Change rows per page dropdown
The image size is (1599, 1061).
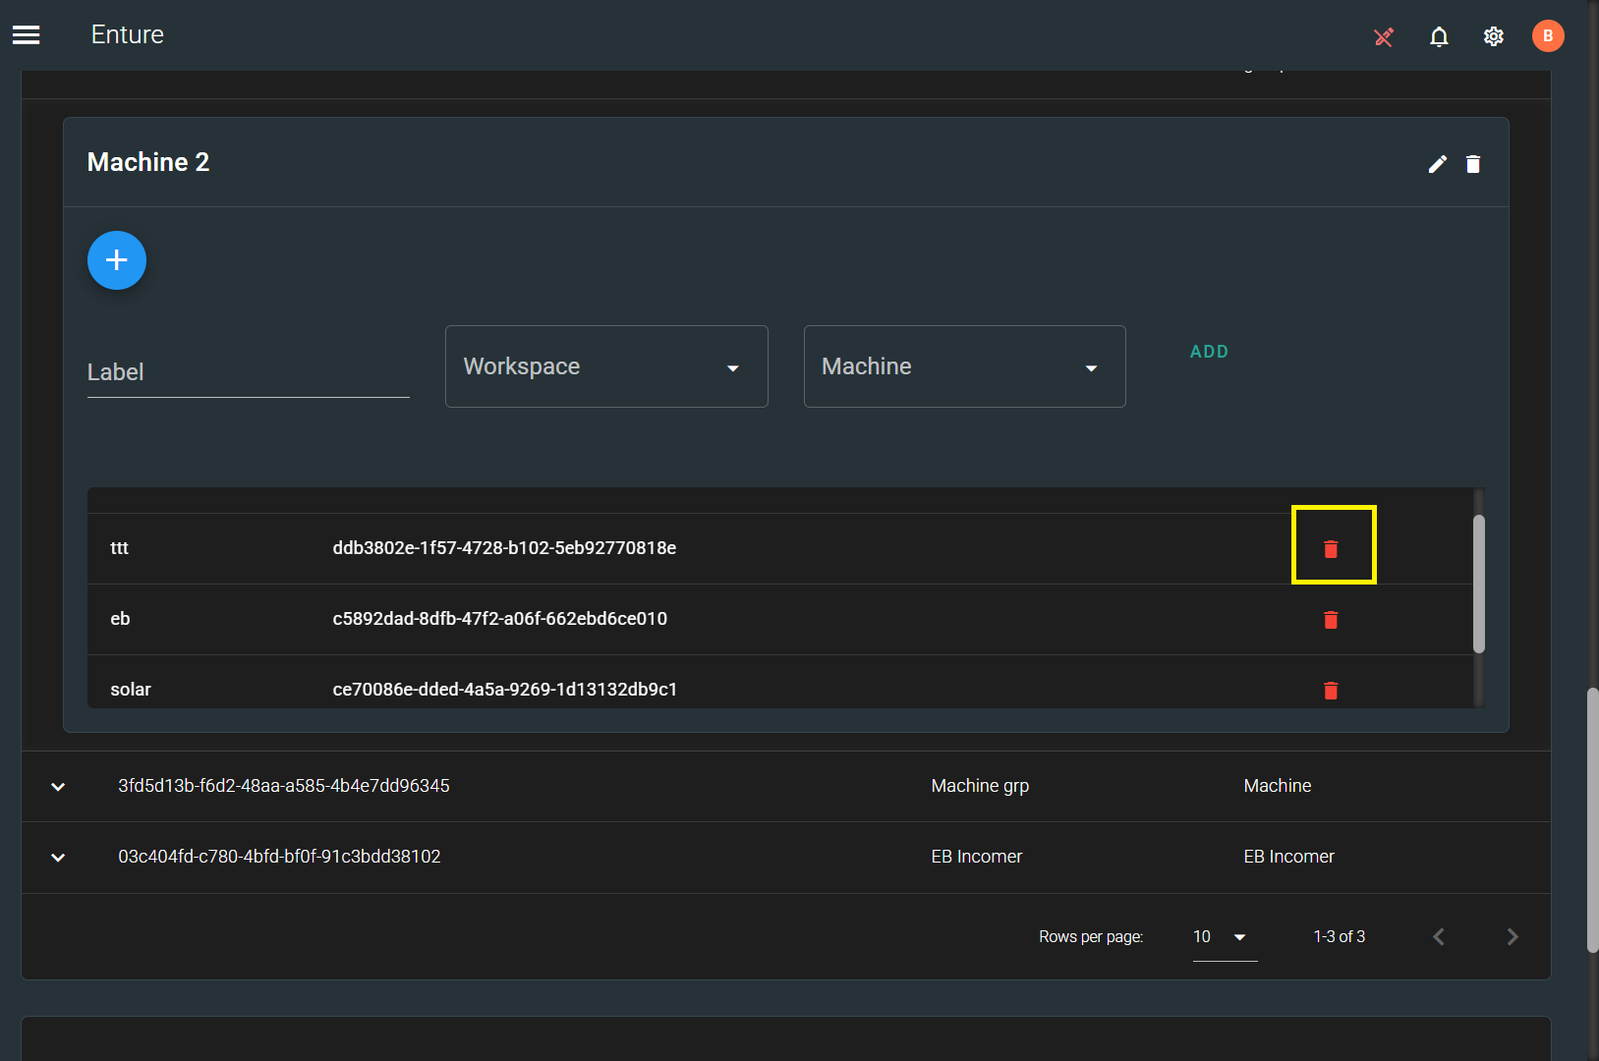(x=1224, y=937)
